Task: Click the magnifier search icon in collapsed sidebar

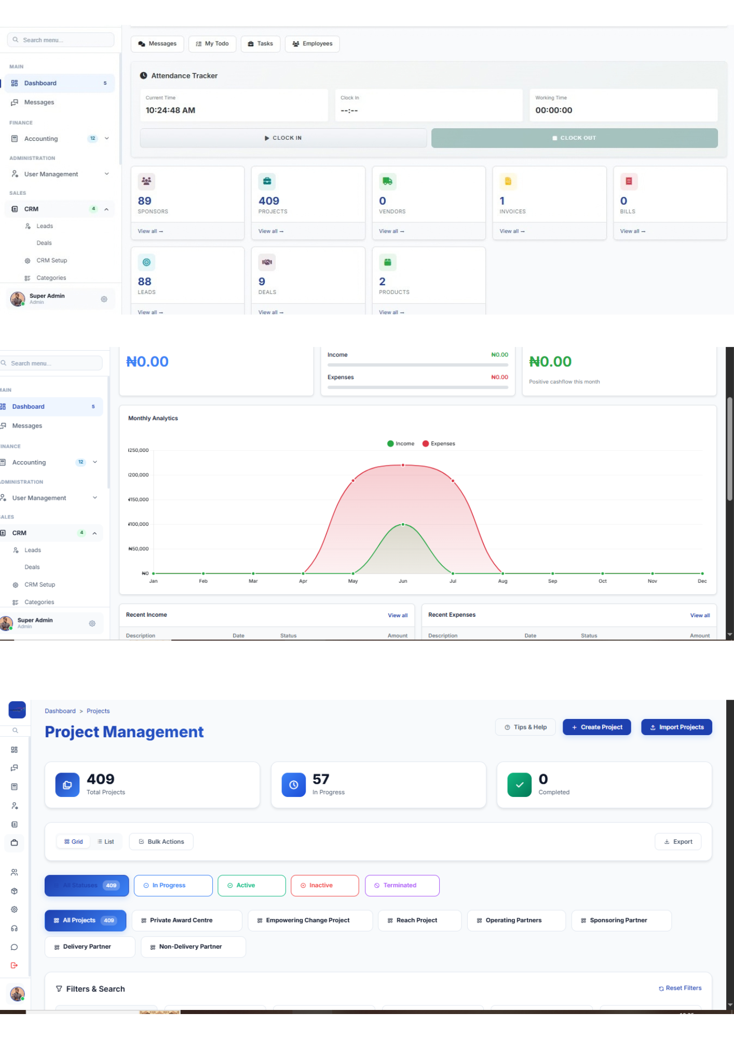Action: point(16,730)
